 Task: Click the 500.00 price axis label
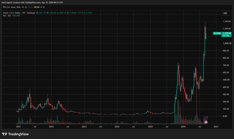click(226, 80)
